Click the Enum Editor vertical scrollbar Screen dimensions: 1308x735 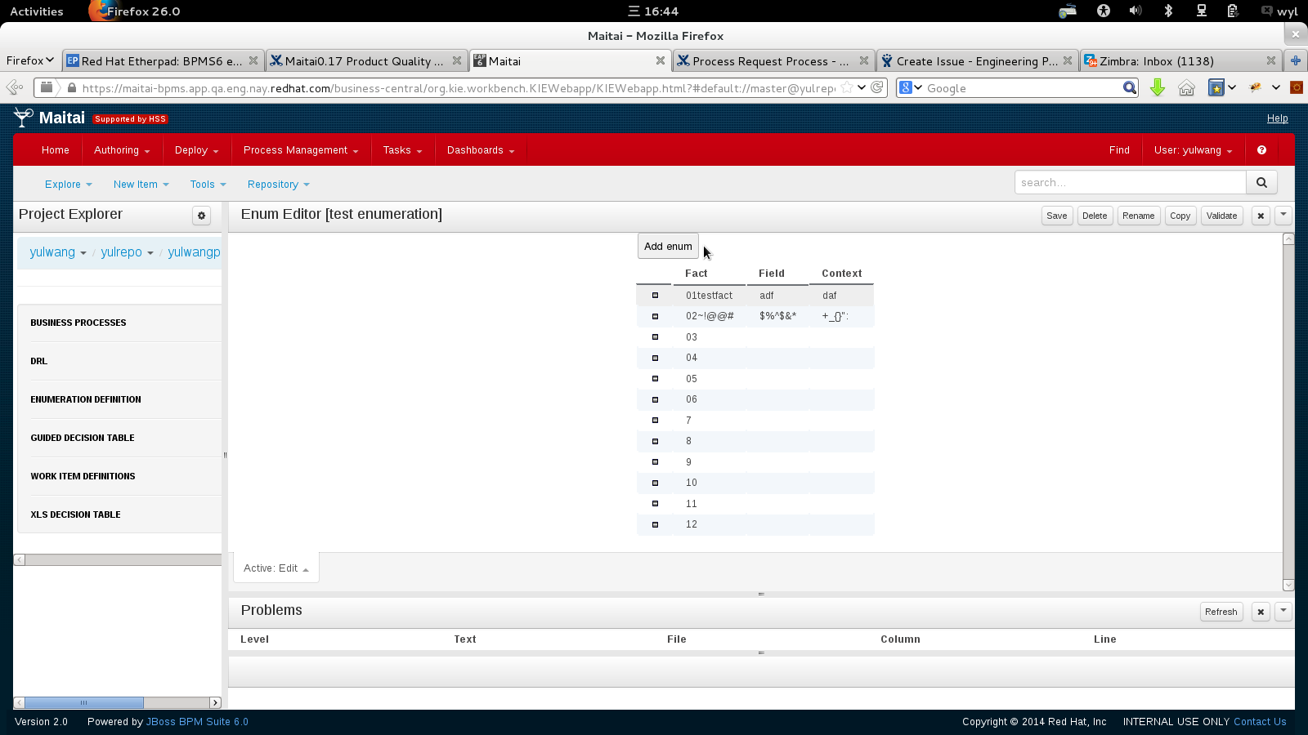1288,412
